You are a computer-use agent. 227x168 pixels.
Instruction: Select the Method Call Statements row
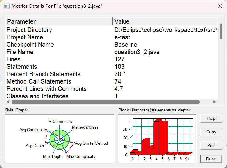pyautogui.click(x=111, y=81)
